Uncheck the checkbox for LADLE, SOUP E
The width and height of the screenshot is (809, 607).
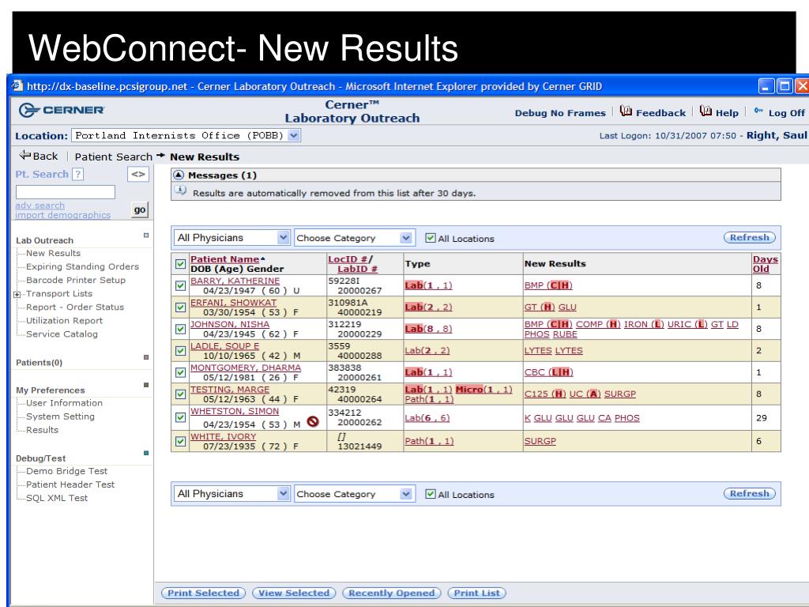[181, 350]
